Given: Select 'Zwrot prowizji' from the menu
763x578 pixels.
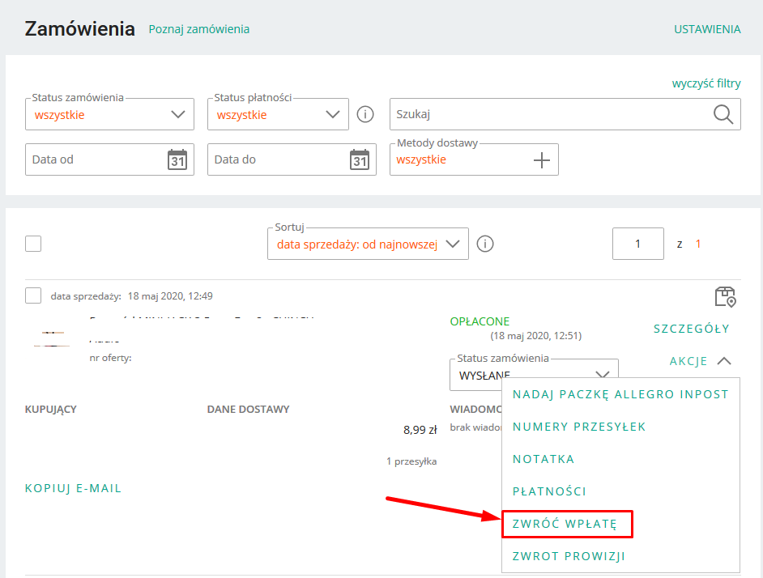Looking at the screenshot, I should pyautogui.click(x=569, y=556).
